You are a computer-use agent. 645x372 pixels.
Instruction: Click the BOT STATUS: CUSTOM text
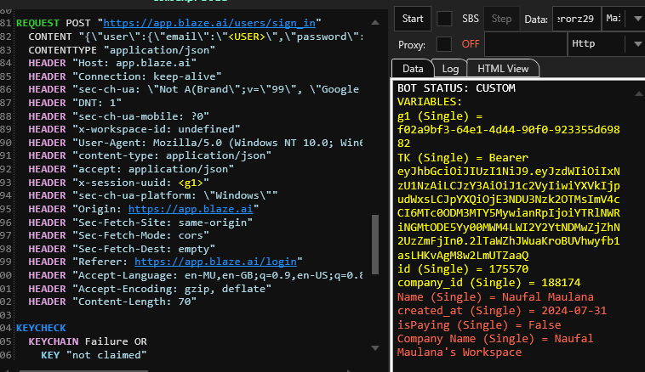[456, 88]
